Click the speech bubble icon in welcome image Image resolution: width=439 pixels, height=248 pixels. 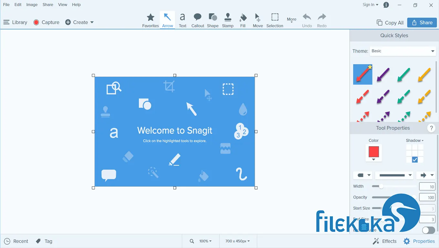point(109,175)
